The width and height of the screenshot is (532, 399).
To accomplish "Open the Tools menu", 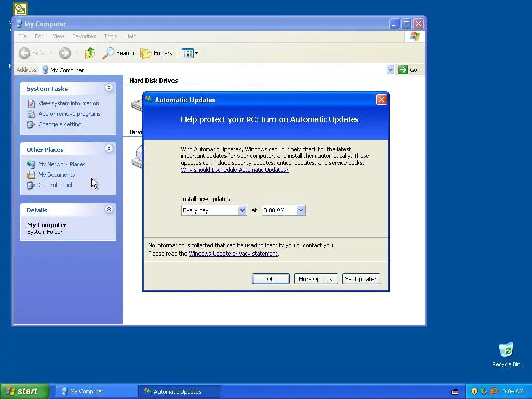I will pyautogui.click(x=110, y=36).
